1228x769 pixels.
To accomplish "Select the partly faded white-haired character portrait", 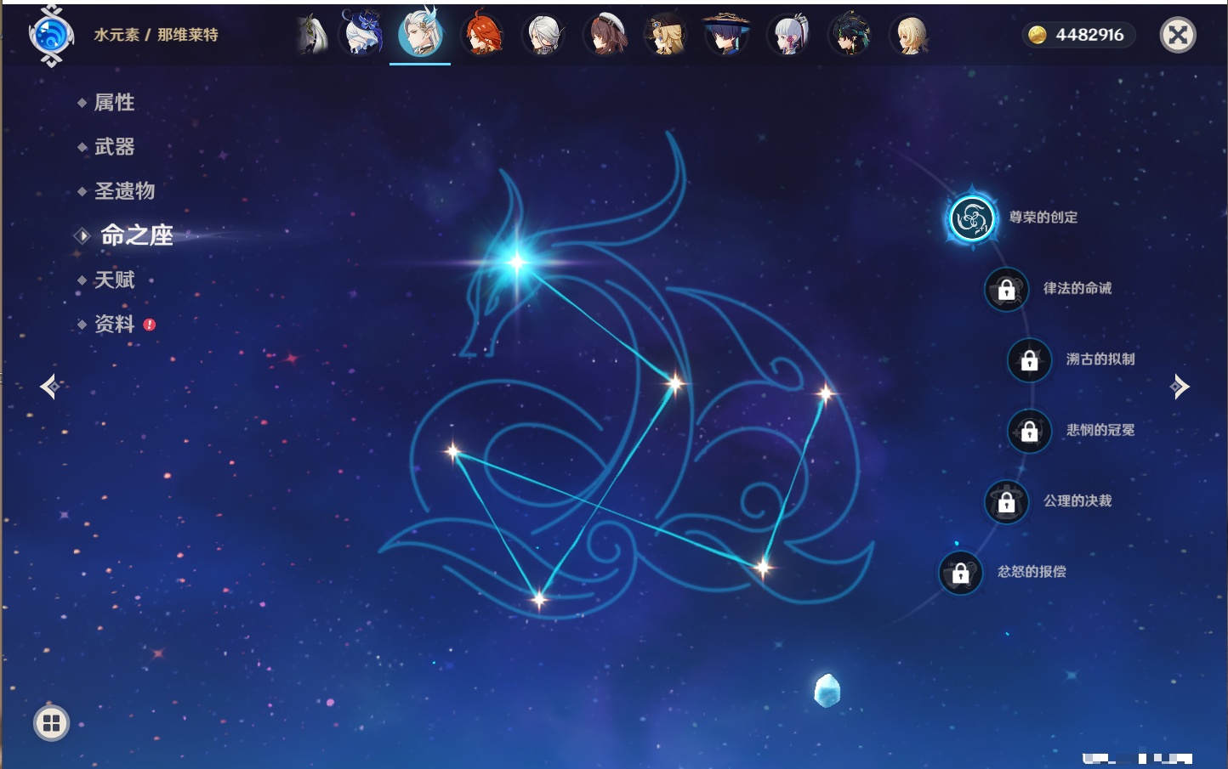I will [312, 35].
